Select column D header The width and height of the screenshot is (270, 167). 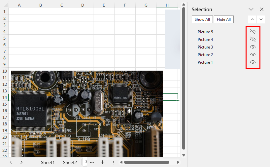pos(83,5)
